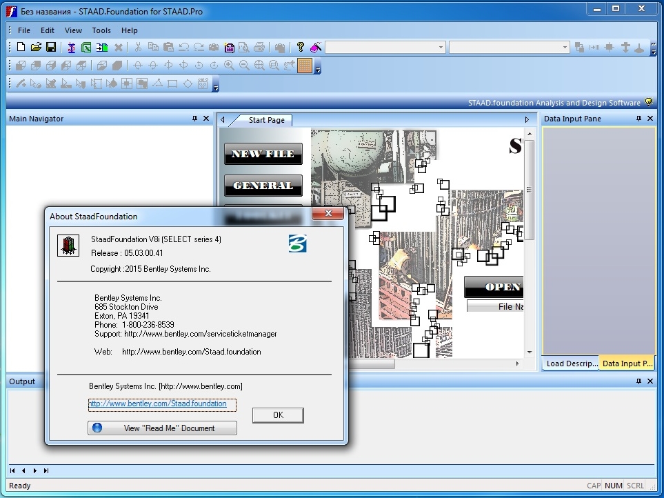Open a file using the folder icon
This screenshot has width=664, height=498.
coord(36,47)
